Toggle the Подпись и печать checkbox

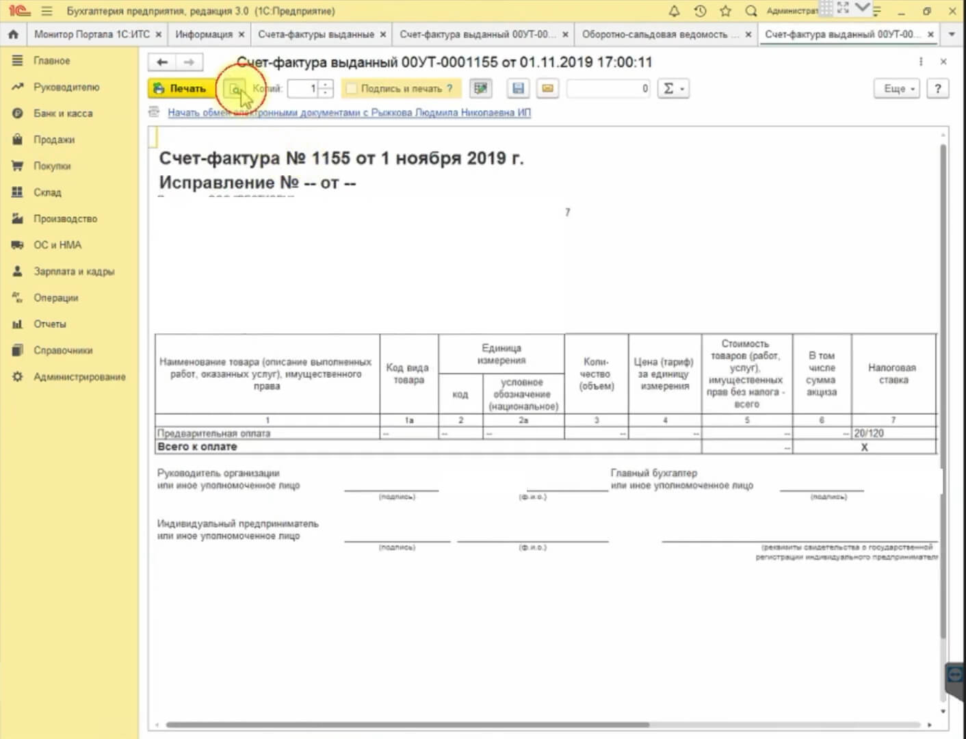click(352, 88)
